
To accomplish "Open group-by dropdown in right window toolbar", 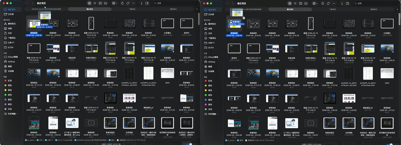I will 314,3.
